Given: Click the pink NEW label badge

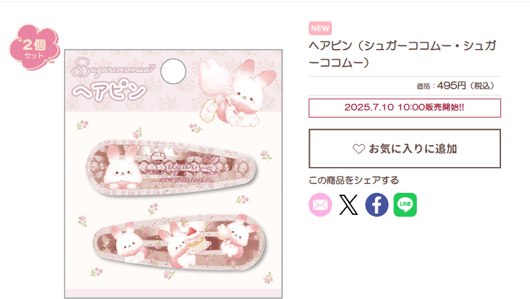Looking at the screenshot, I should 320,28.
